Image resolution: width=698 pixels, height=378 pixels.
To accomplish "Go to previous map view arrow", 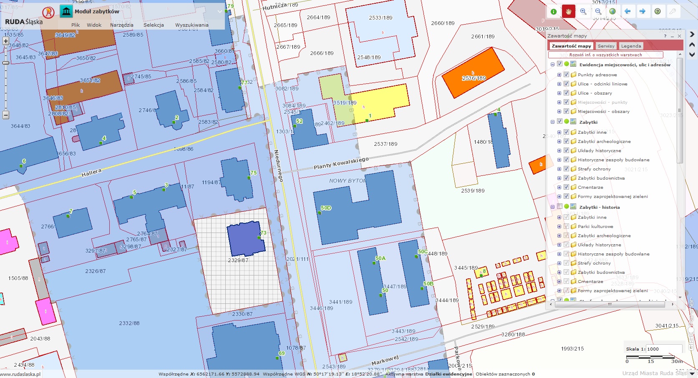I will pos(627,12).
